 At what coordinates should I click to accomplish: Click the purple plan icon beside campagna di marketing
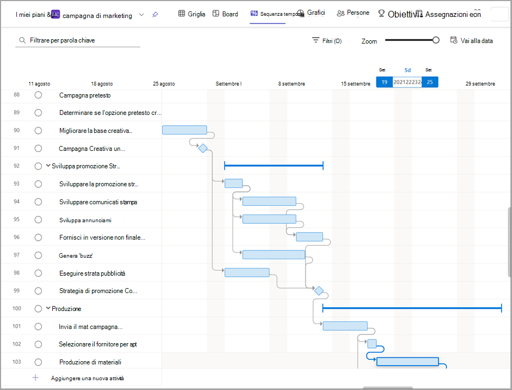click(55, 14)
